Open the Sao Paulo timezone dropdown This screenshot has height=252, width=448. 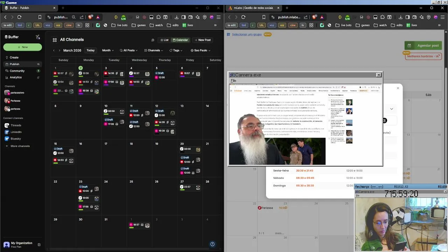[201, 50]
